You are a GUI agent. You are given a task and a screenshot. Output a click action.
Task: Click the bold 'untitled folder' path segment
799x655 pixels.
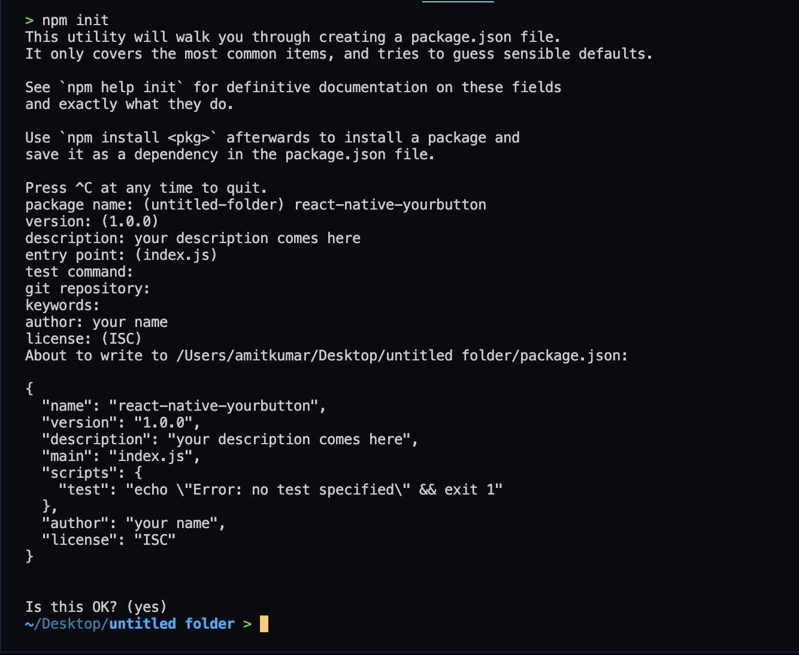coord(172,624)
